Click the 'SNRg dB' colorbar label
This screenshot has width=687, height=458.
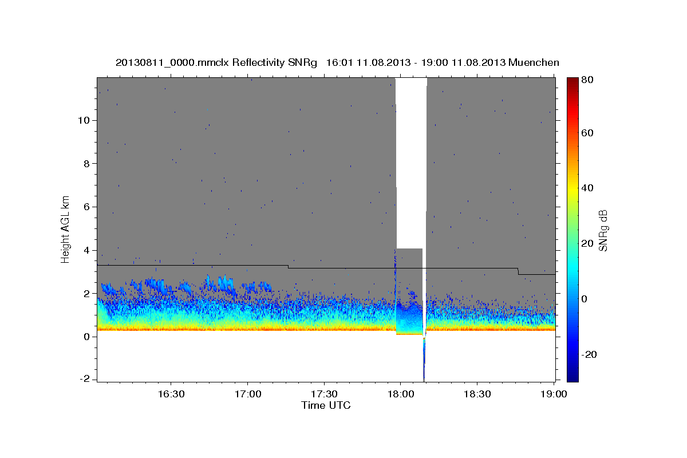603,230
